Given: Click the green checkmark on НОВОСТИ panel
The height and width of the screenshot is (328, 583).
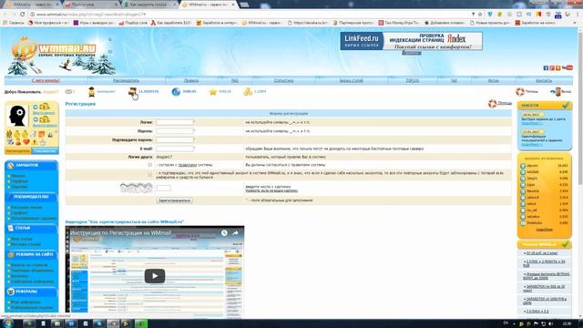Looking at the screenshot, I should (566, 106).
